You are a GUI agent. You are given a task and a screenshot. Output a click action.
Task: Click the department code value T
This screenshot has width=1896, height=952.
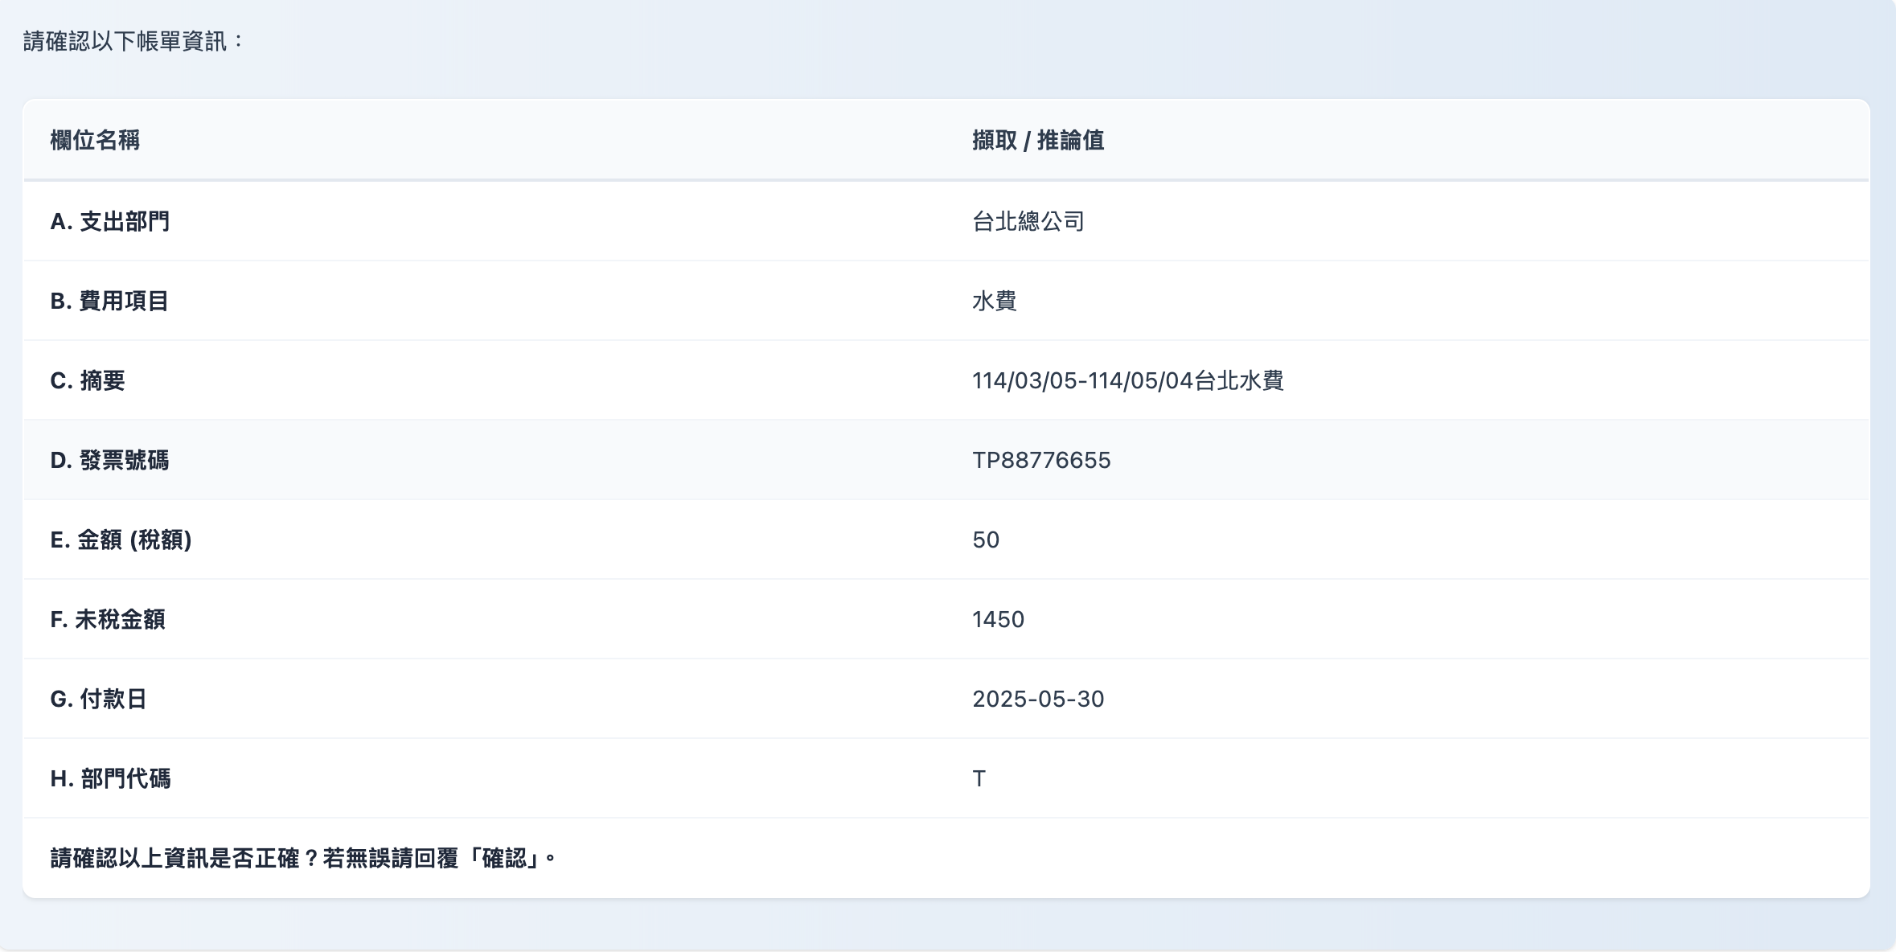click(x=979, y=778)
